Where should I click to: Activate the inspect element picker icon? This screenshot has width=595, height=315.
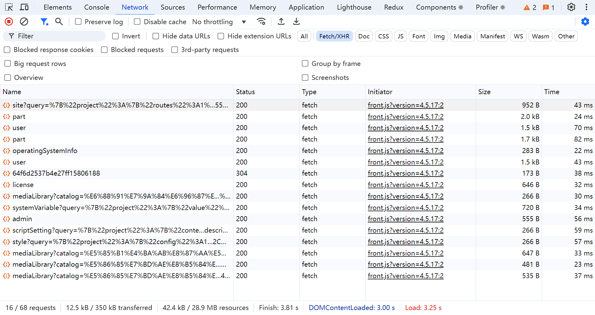(x=9, y=7)
